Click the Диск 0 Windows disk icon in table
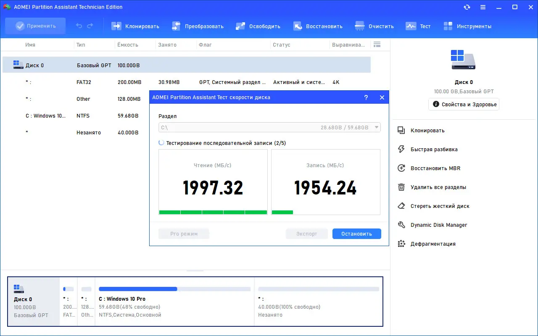This screenshot has height=336, width=538. (18, 65)
